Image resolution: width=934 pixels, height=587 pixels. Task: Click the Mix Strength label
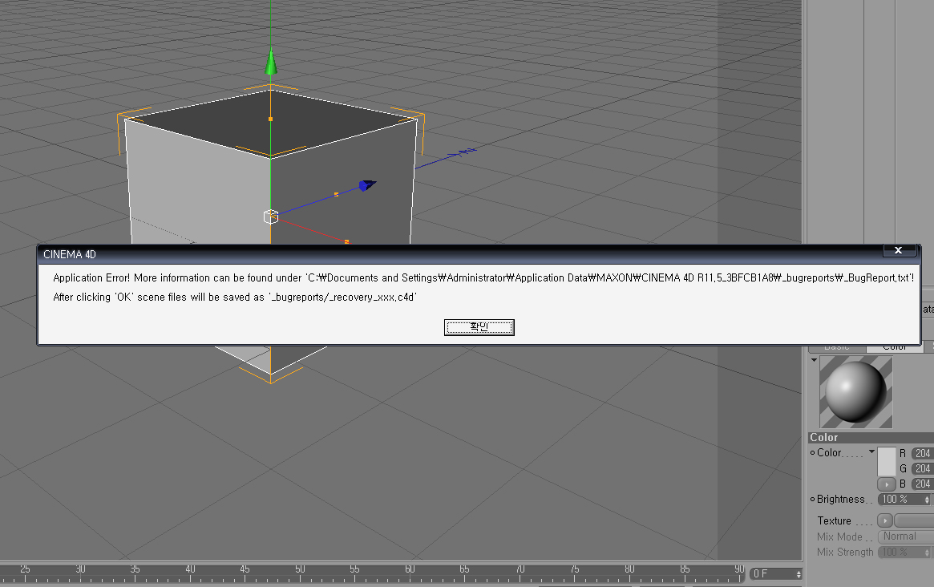tap(845, 553)
